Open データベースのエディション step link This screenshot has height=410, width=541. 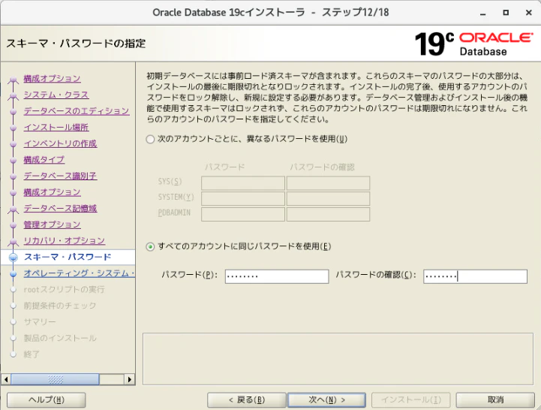tap(77, 111)
